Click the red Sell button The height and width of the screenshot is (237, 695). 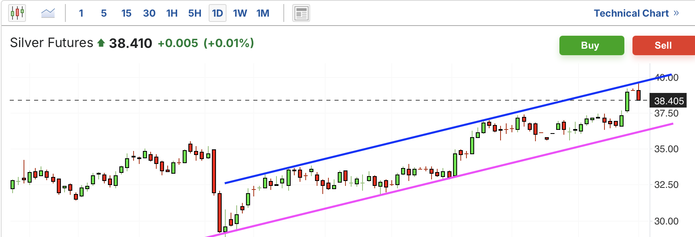[x=664, y=45]
